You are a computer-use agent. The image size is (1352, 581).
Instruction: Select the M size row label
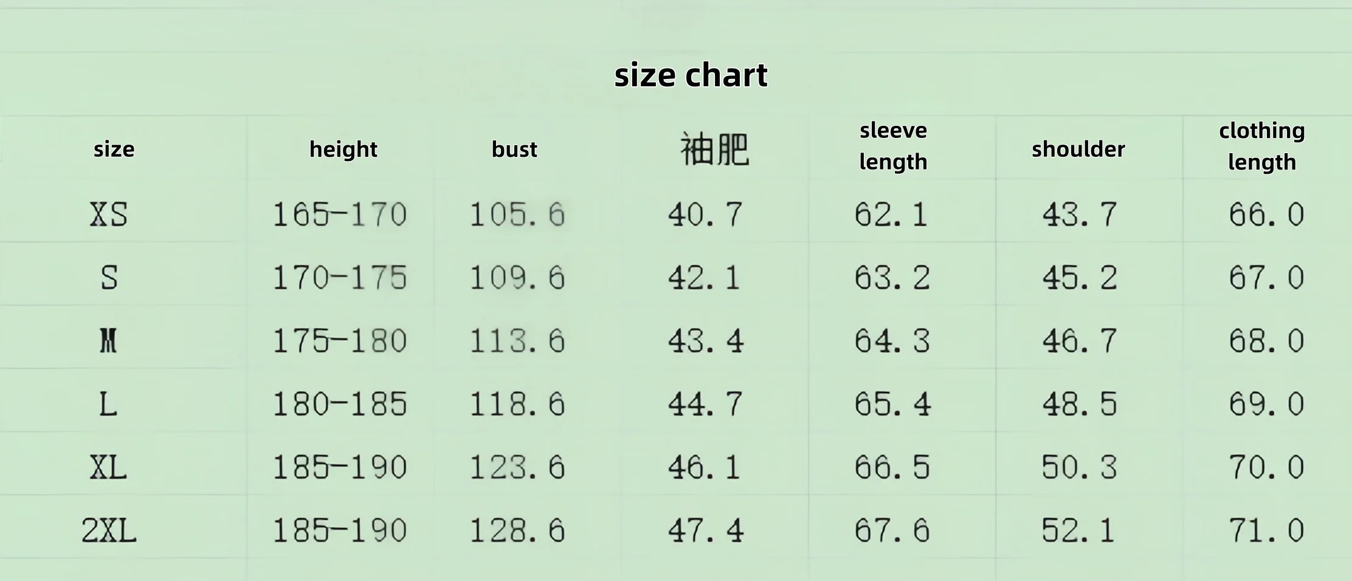tap(108, 341)
